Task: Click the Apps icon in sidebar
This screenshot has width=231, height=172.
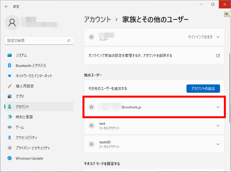Action: point(10,96)
